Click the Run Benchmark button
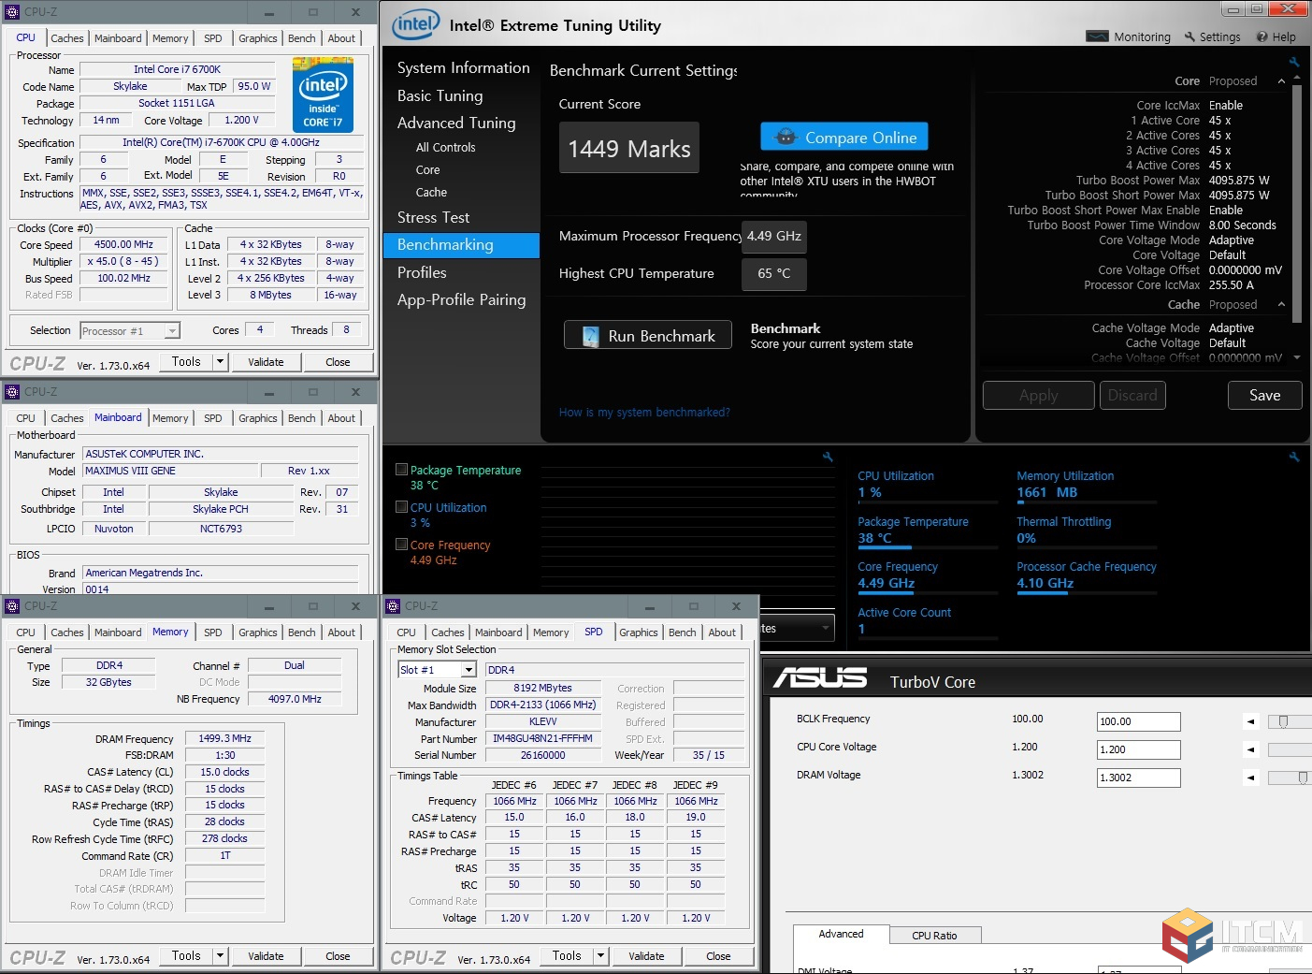The image size is (1312, 974). click(647, 336)
